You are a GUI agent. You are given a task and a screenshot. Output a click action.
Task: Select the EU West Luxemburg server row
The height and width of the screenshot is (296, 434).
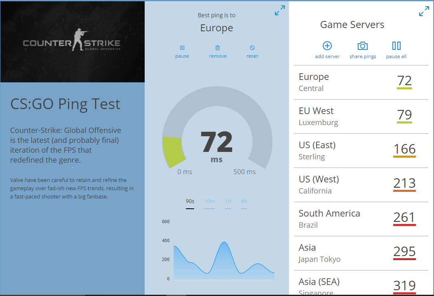click(361, 117)
